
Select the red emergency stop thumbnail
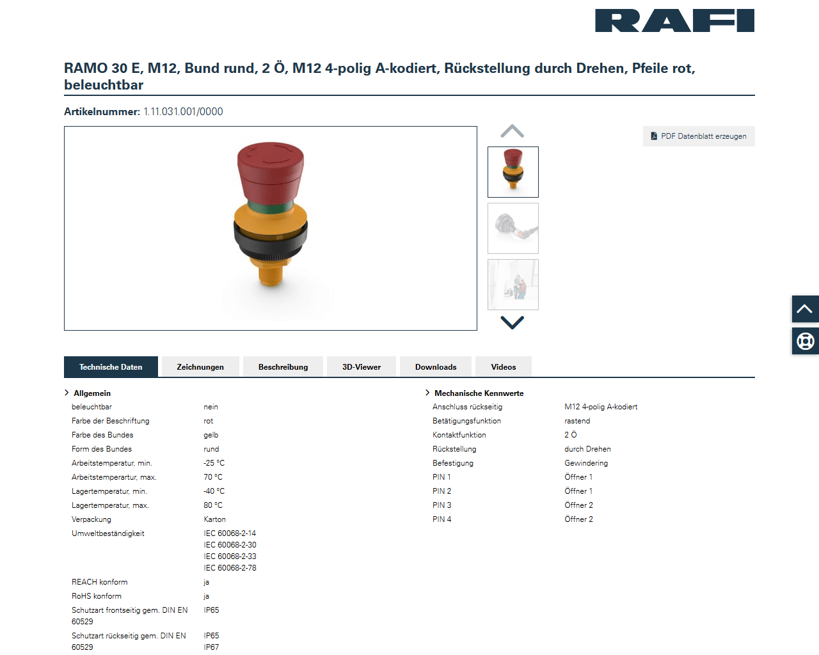[513, 172]
